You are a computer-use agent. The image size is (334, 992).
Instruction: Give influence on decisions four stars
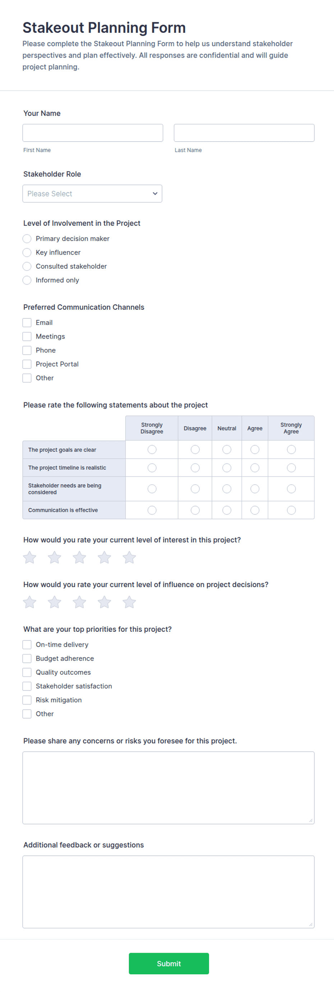coord(105,602)
